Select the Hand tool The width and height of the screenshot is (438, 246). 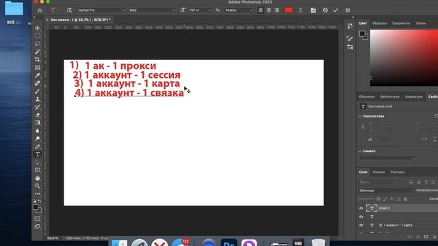(x=37, y=178)
